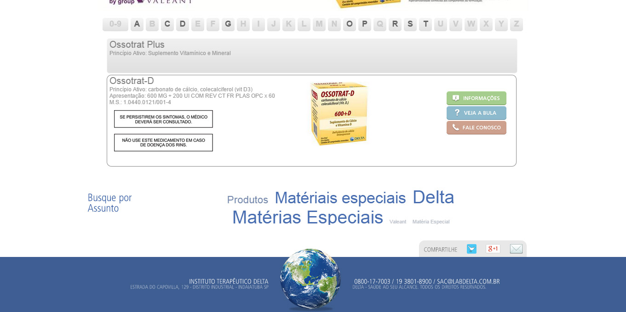Expand the Ossotrat Plus product panel
This screenshot has height=312, width=626.
(x=312, y=56)
